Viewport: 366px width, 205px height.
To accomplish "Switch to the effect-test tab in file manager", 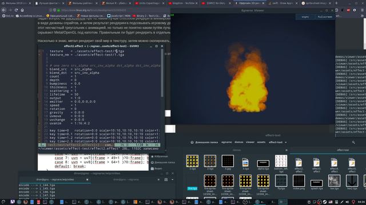I will [x=343, y=150].
